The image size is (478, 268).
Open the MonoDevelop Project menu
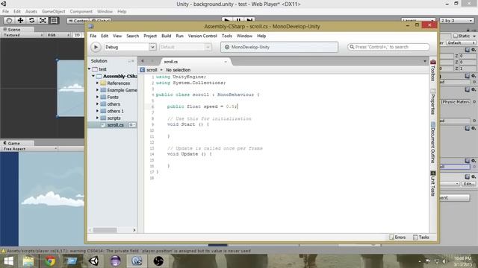150,36
